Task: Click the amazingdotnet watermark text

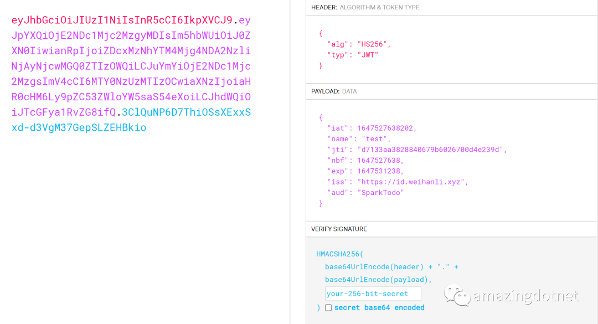Action: (525, 296)
